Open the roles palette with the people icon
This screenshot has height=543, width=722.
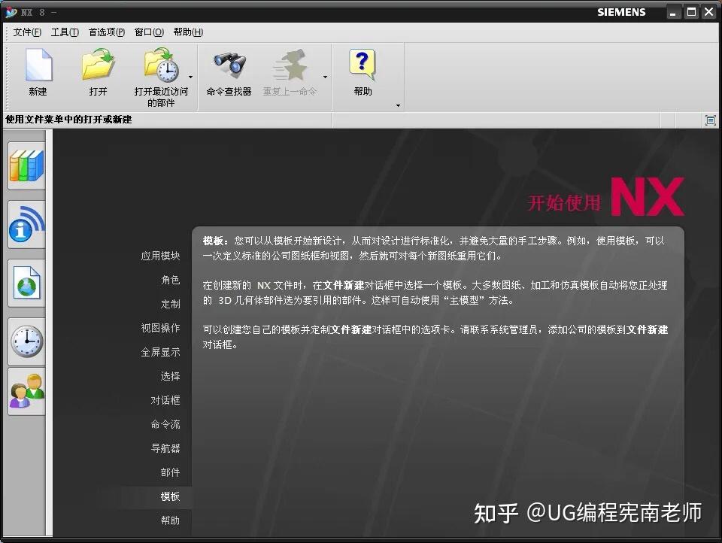26,392
